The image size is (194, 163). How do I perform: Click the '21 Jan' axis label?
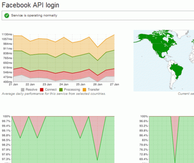tap(13, 84)
